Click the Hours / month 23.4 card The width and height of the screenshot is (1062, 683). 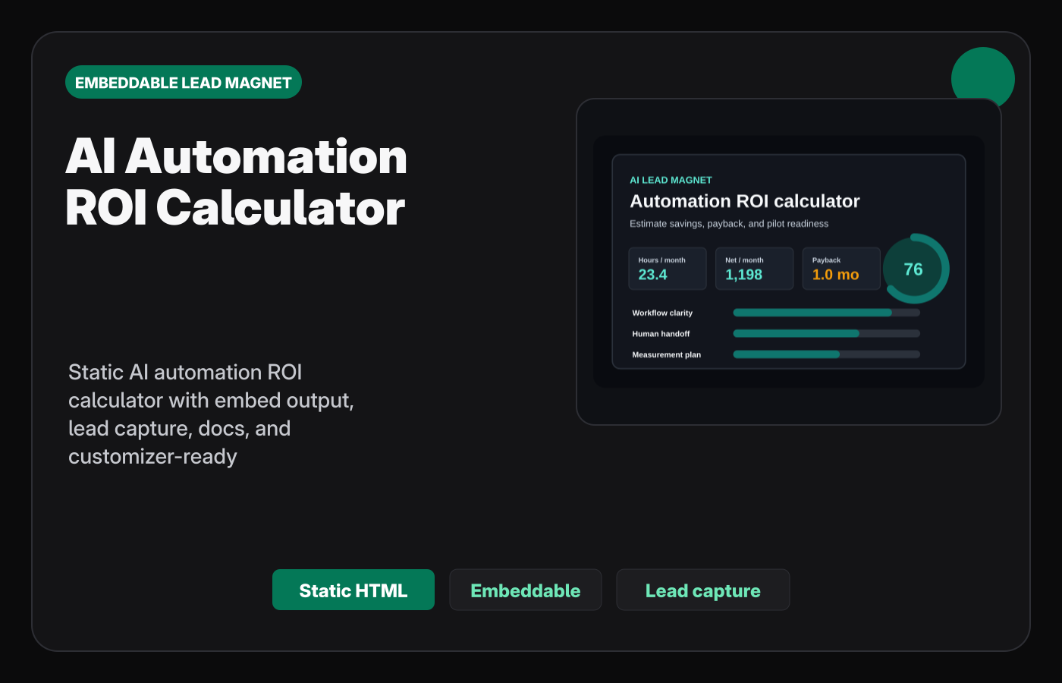668,269
